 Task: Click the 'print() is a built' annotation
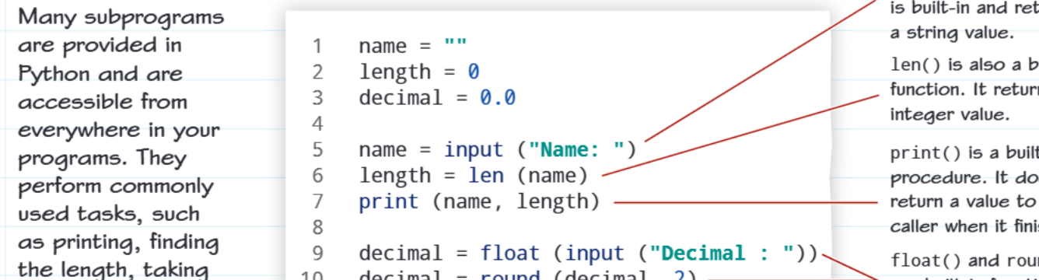tap(964, 152)
